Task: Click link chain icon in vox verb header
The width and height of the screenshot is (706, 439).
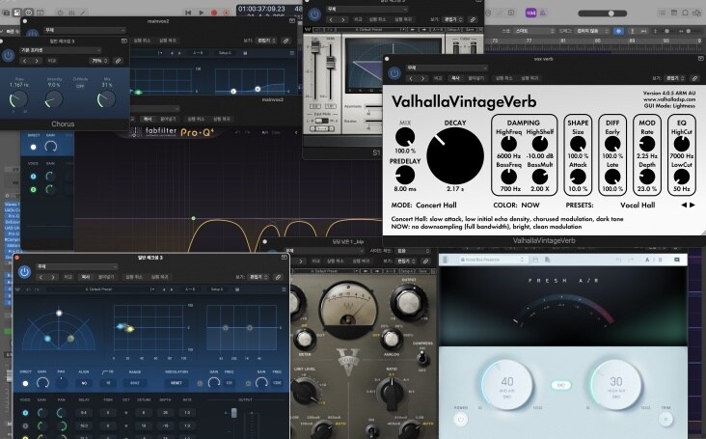Action: pyautogui.click(x=694, y=78)
